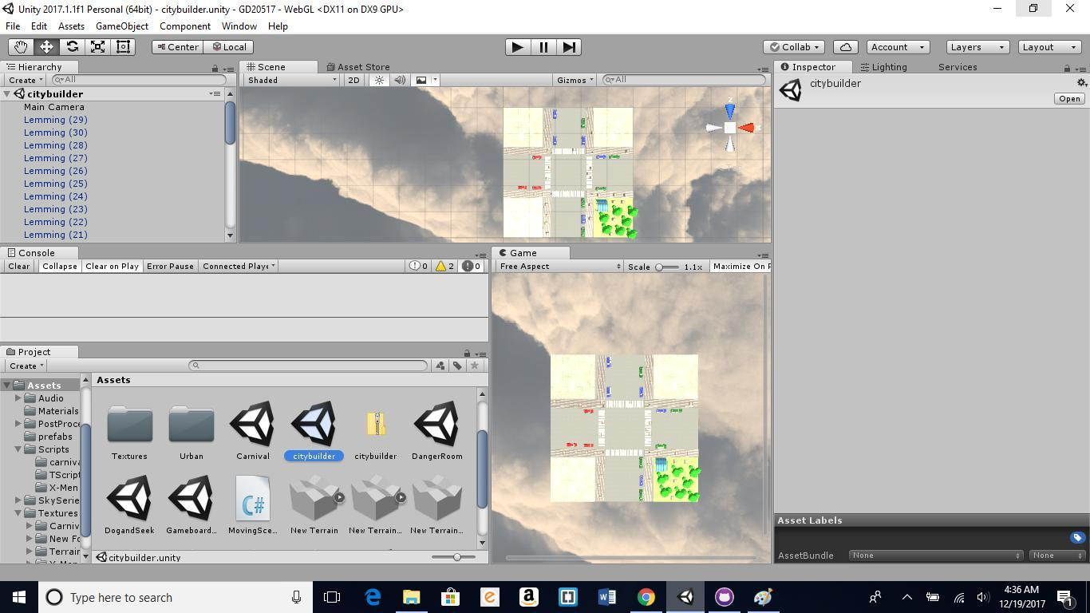Toggle 2D scene view mode
Screen dimensions: 1090x613
[x=353, y=80]
